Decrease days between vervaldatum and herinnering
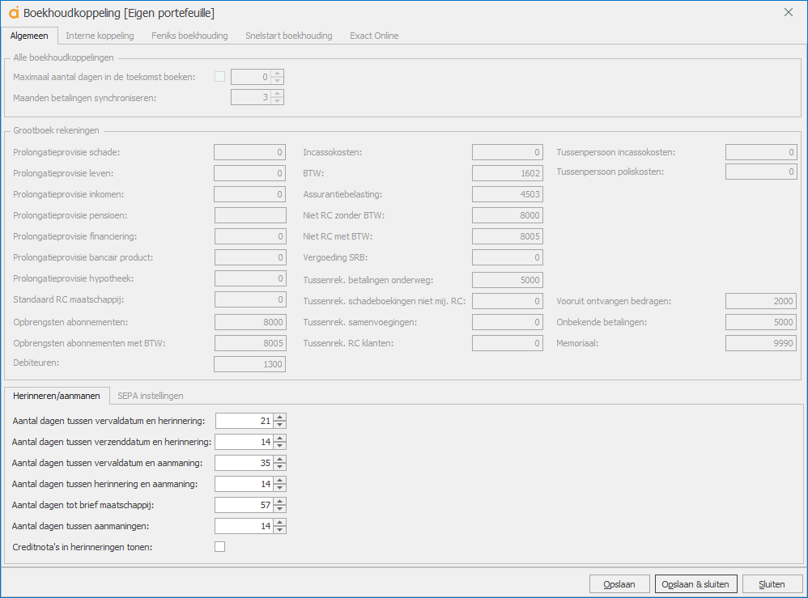The height and width of the screenshot is (598, 808). 280,424
